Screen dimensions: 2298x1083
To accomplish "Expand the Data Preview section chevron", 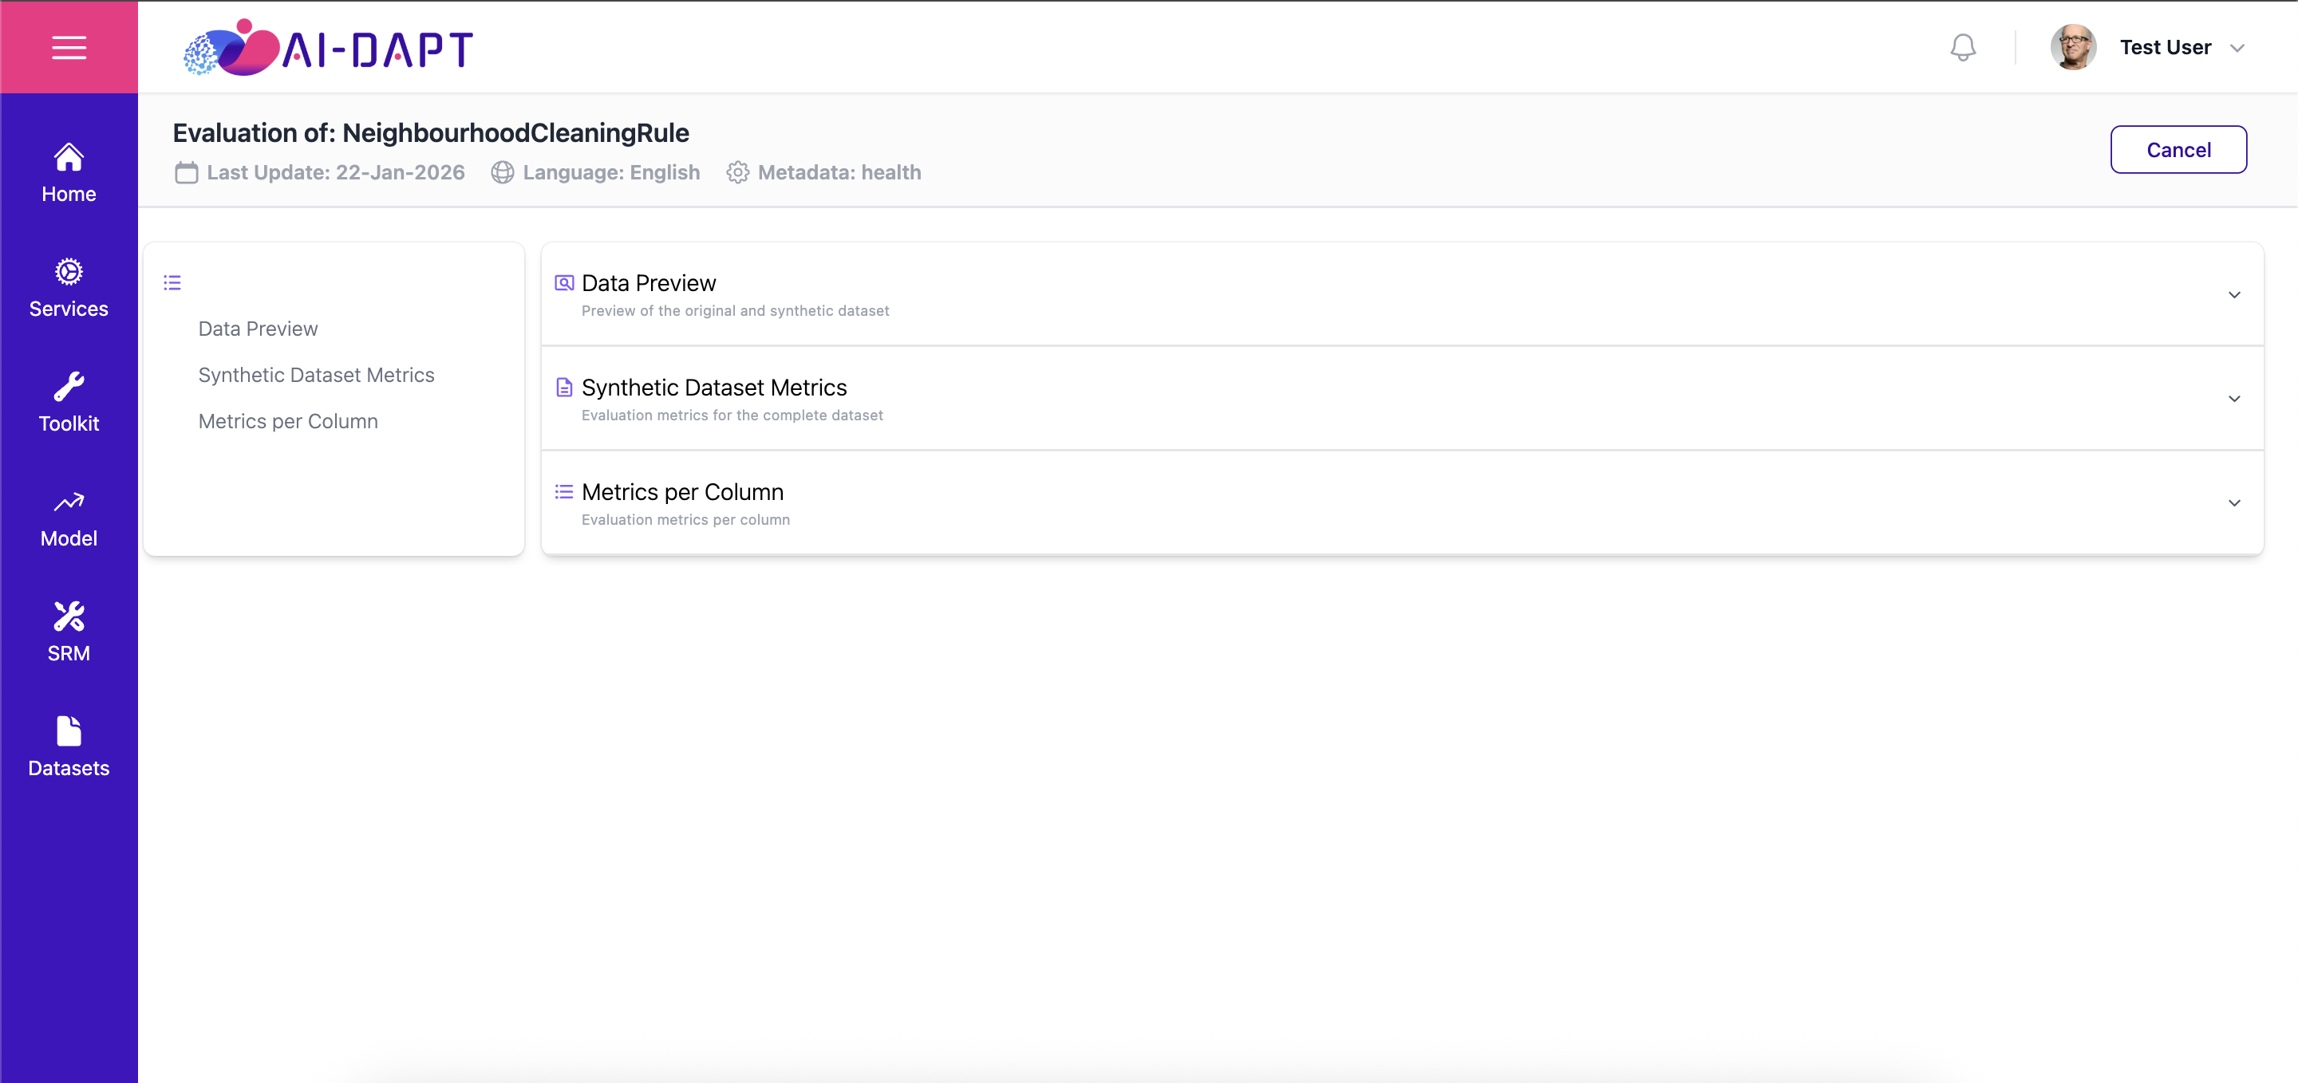I will (2234, 295).
